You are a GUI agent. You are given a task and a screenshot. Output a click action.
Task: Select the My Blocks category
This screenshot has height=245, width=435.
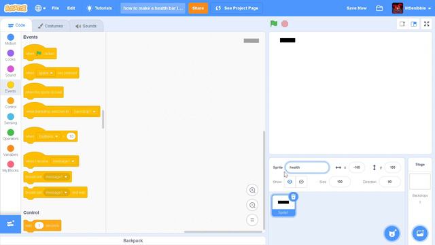tap(11, 166)
